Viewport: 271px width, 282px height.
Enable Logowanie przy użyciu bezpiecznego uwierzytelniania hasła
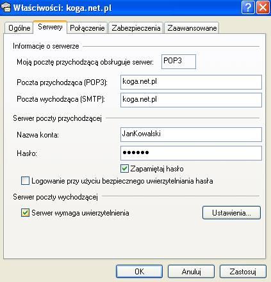25,181
